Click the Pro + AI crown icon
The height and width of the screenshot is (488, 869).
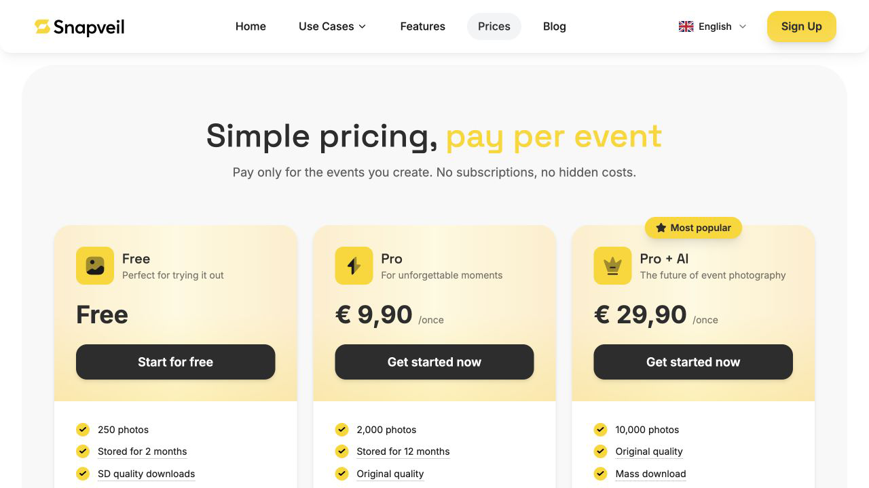click(612, 266)
